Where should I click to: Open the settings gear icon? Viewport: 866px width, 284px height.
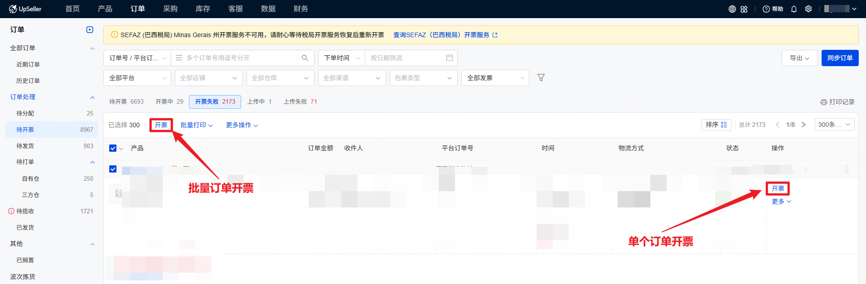(x=808, y=9)
